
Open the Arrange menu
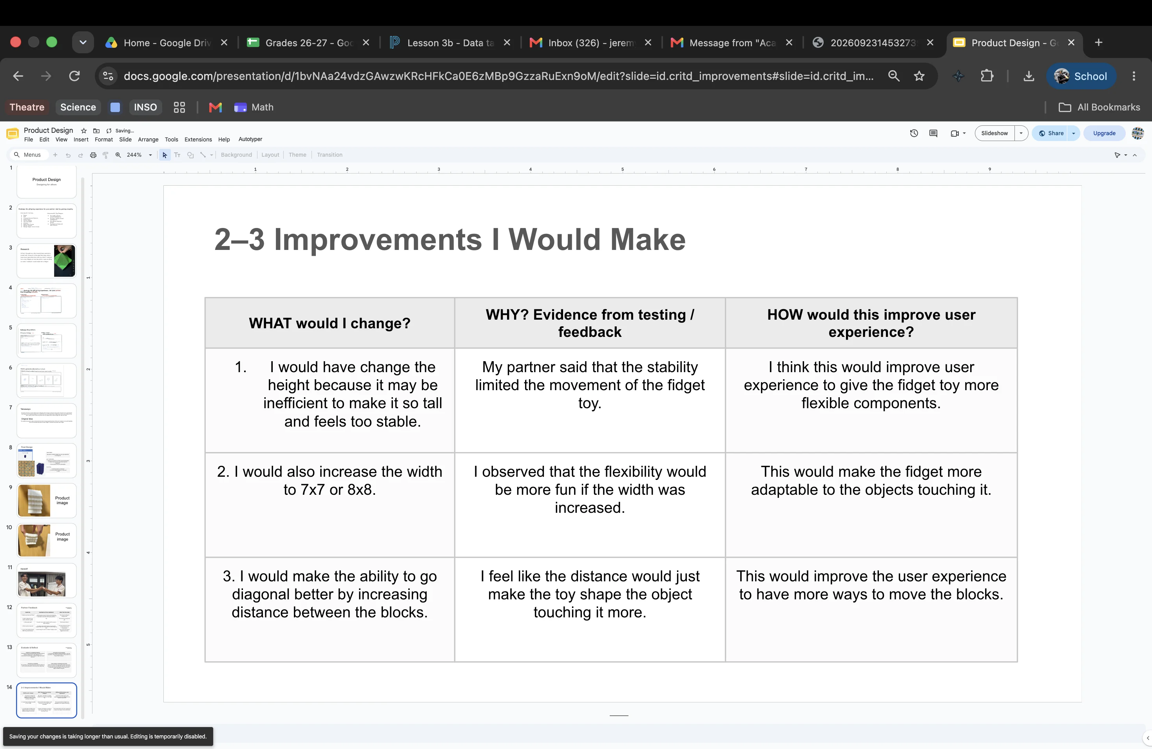[x=148, y=139]
